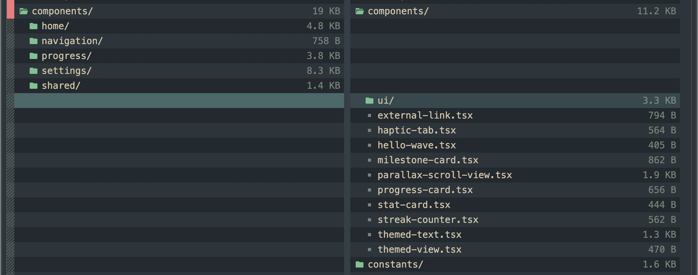Click the open folder icon of left components/
This screenshot has width=698, height=275.
[x=24, y=11]
